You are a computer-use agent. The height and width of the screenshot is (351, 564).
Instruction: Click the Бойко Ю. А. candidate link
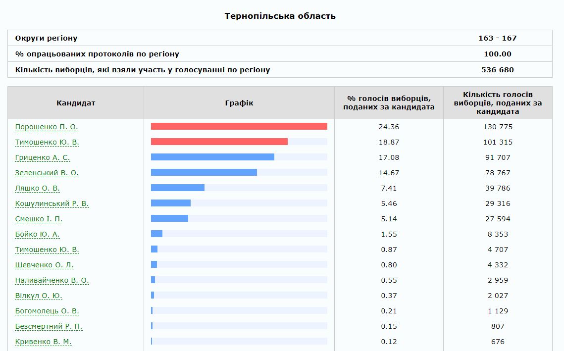point(38,234)
